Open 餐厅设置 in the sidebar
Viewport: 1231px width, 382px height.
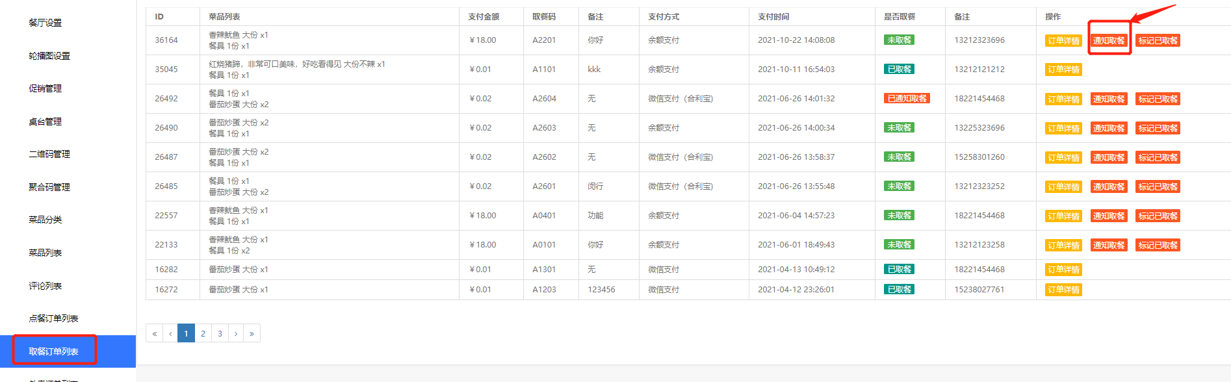coord(45,23)
